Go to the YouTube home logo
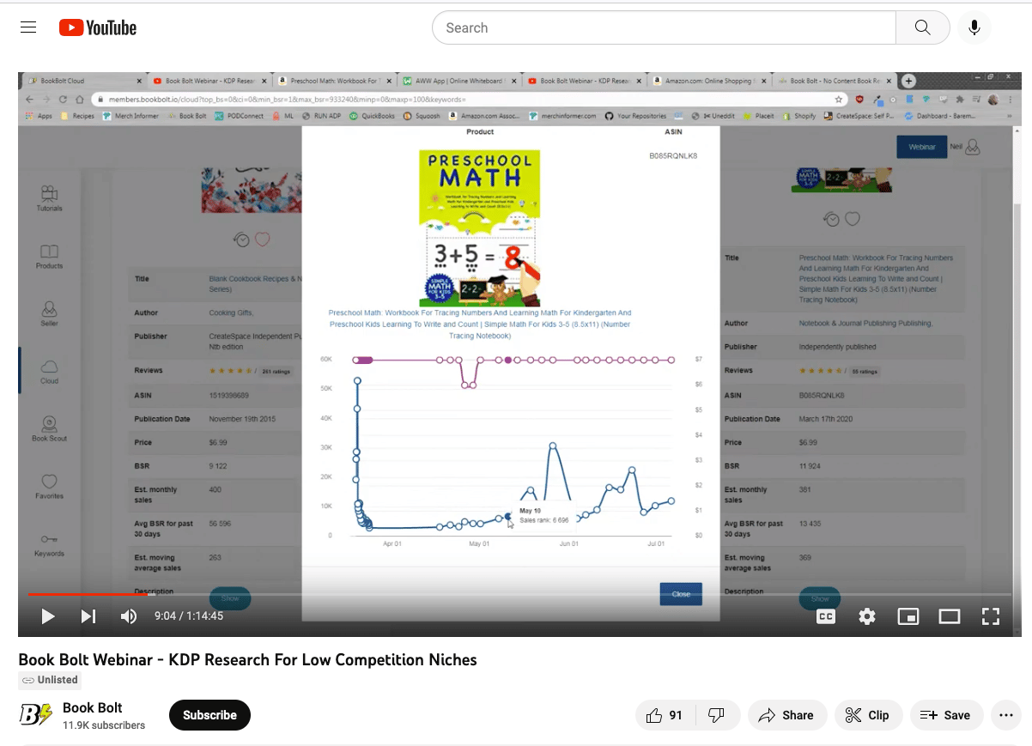The height and width of the screenshot is (746, 1032). (98, 27)
